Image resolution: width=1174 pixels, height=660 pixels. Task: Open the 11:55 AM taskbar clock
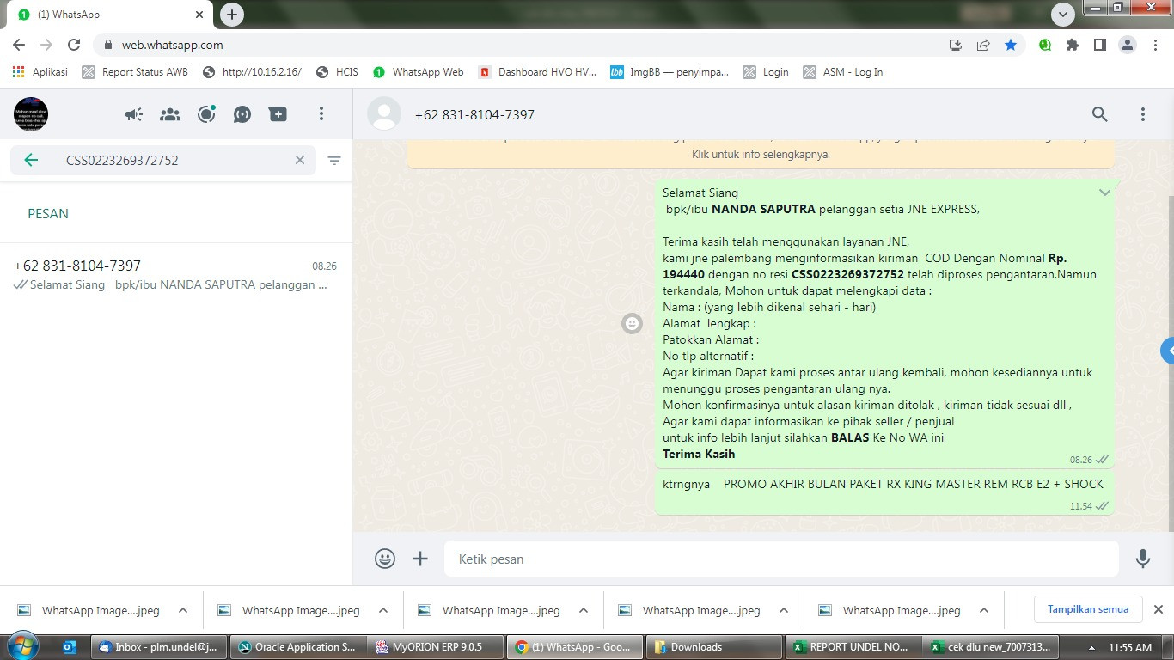(x=1130, y=647)
